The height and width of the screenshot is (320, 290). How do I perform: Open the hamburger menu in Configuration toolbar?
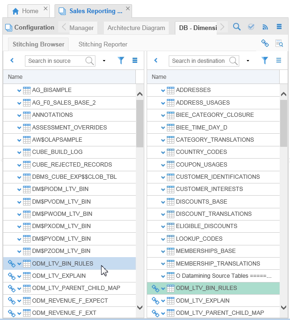(x=279, y=27)
